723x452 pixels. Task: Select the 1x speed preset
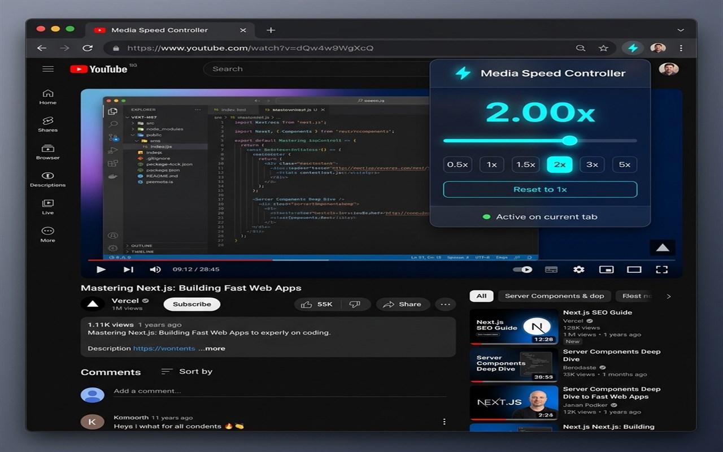click(x=492, y=164)
